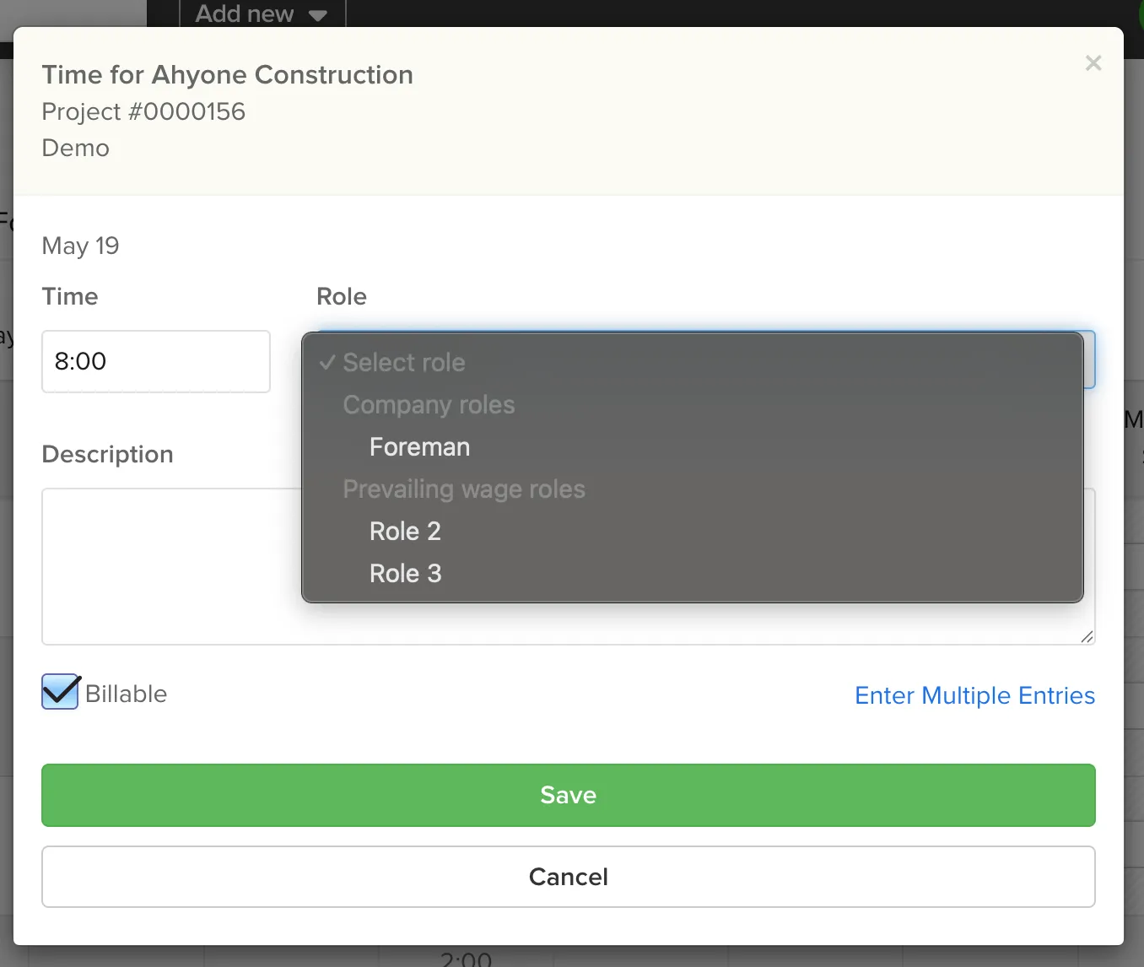Choose Role 3 from the role list
The image size is (1144, 967).
coord(405,574)
